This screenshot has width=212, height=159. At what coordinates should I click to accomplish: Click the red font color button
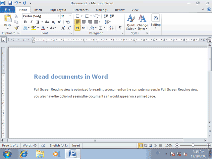[43, 28]
